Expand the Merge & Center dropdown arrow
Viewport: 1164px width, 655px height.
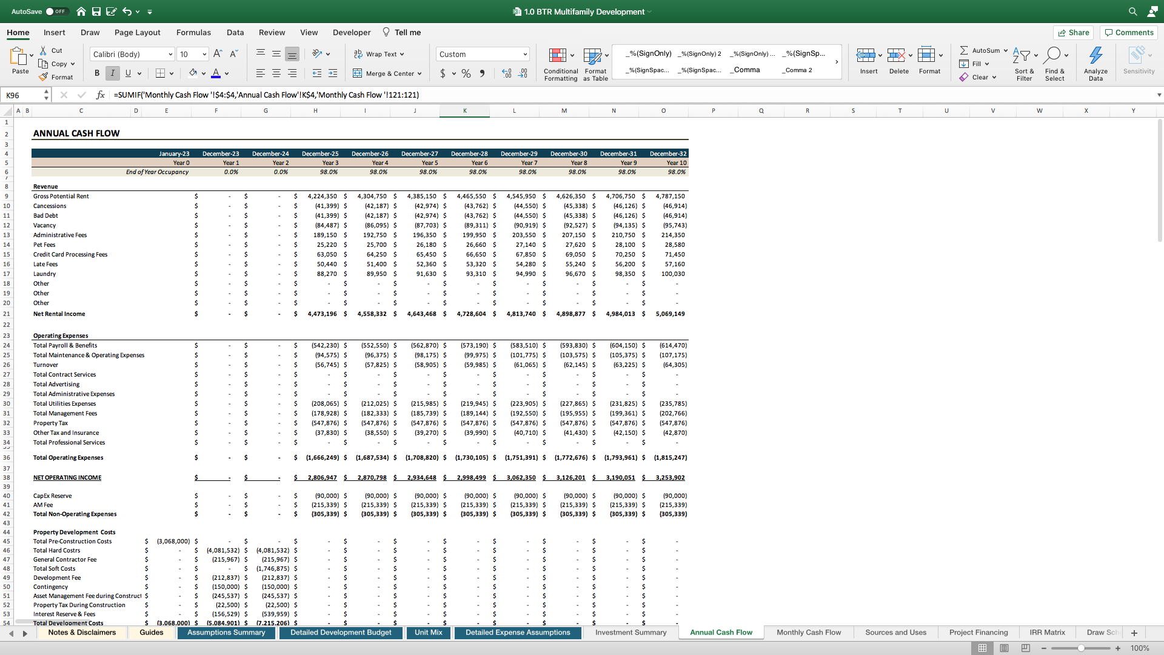[x=420, y=74]
